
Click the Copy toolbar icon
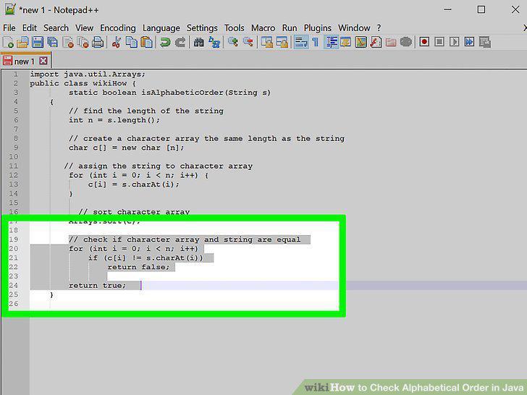point(132,42)
